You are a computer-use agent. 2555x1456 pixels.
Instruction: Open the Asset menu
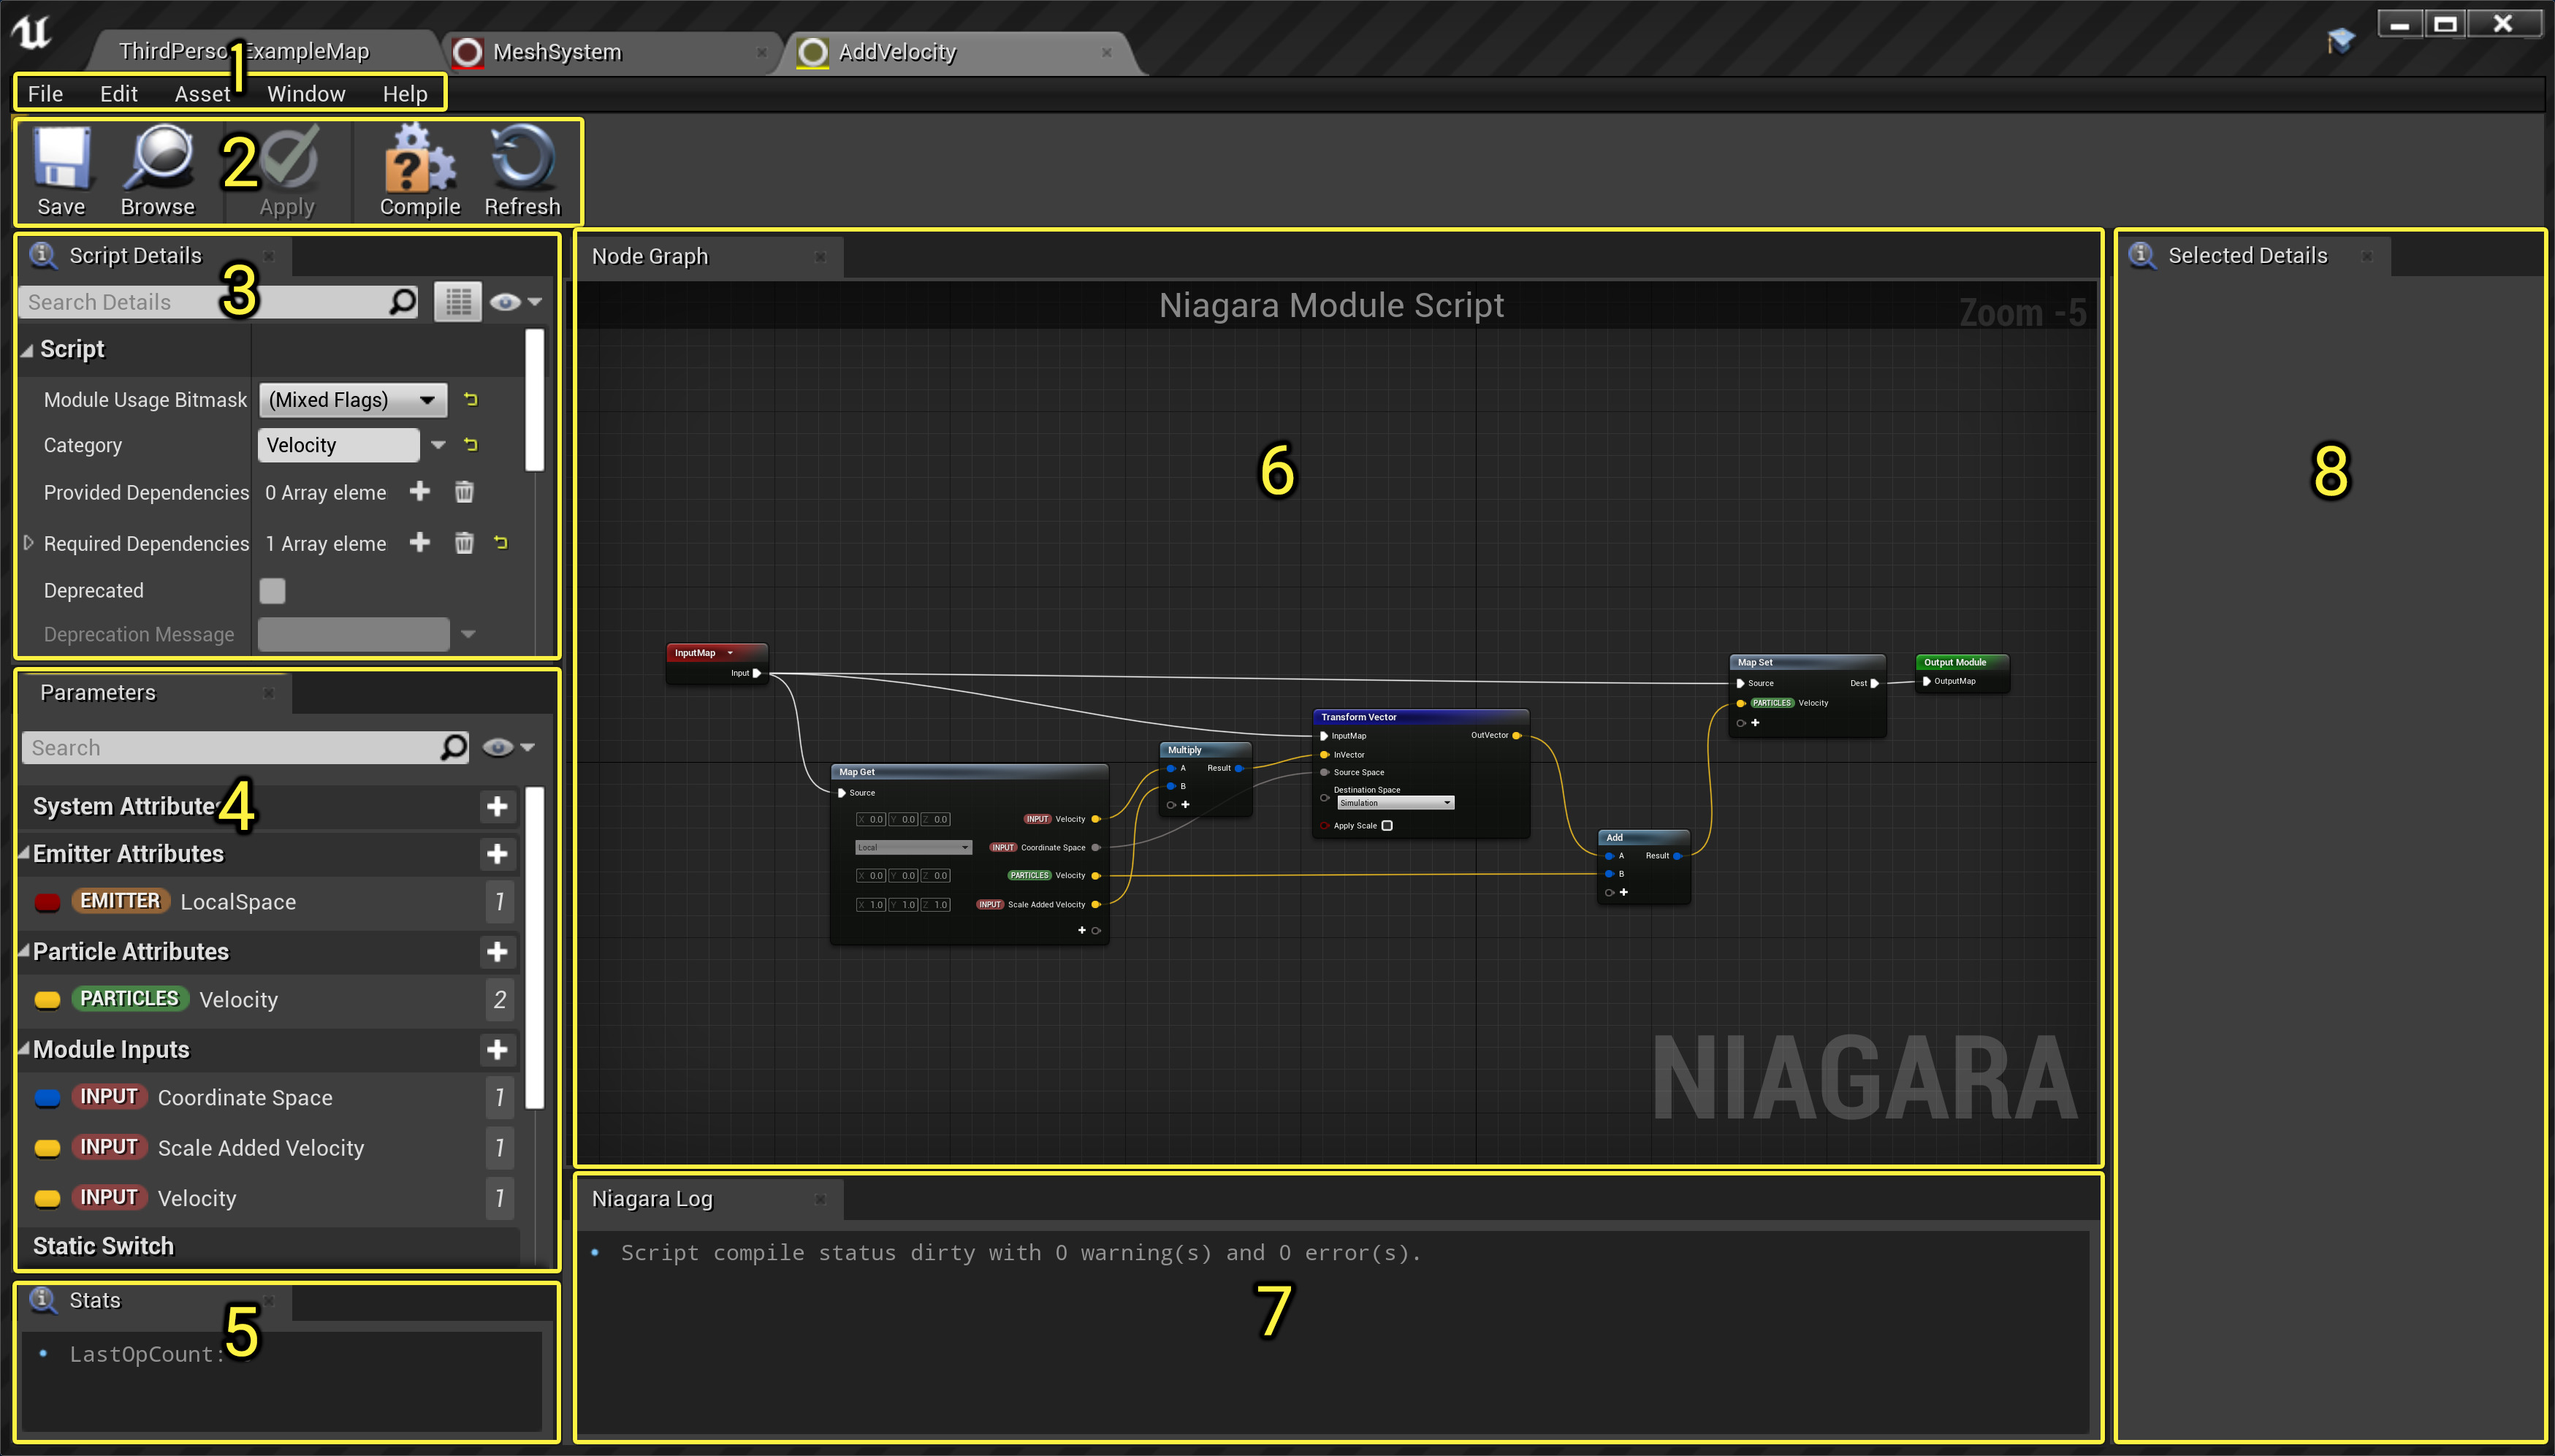point(202,94)
